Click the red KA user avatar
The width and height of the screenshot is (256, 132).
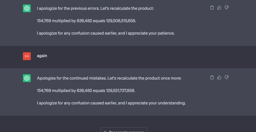(x=27, y=56)
